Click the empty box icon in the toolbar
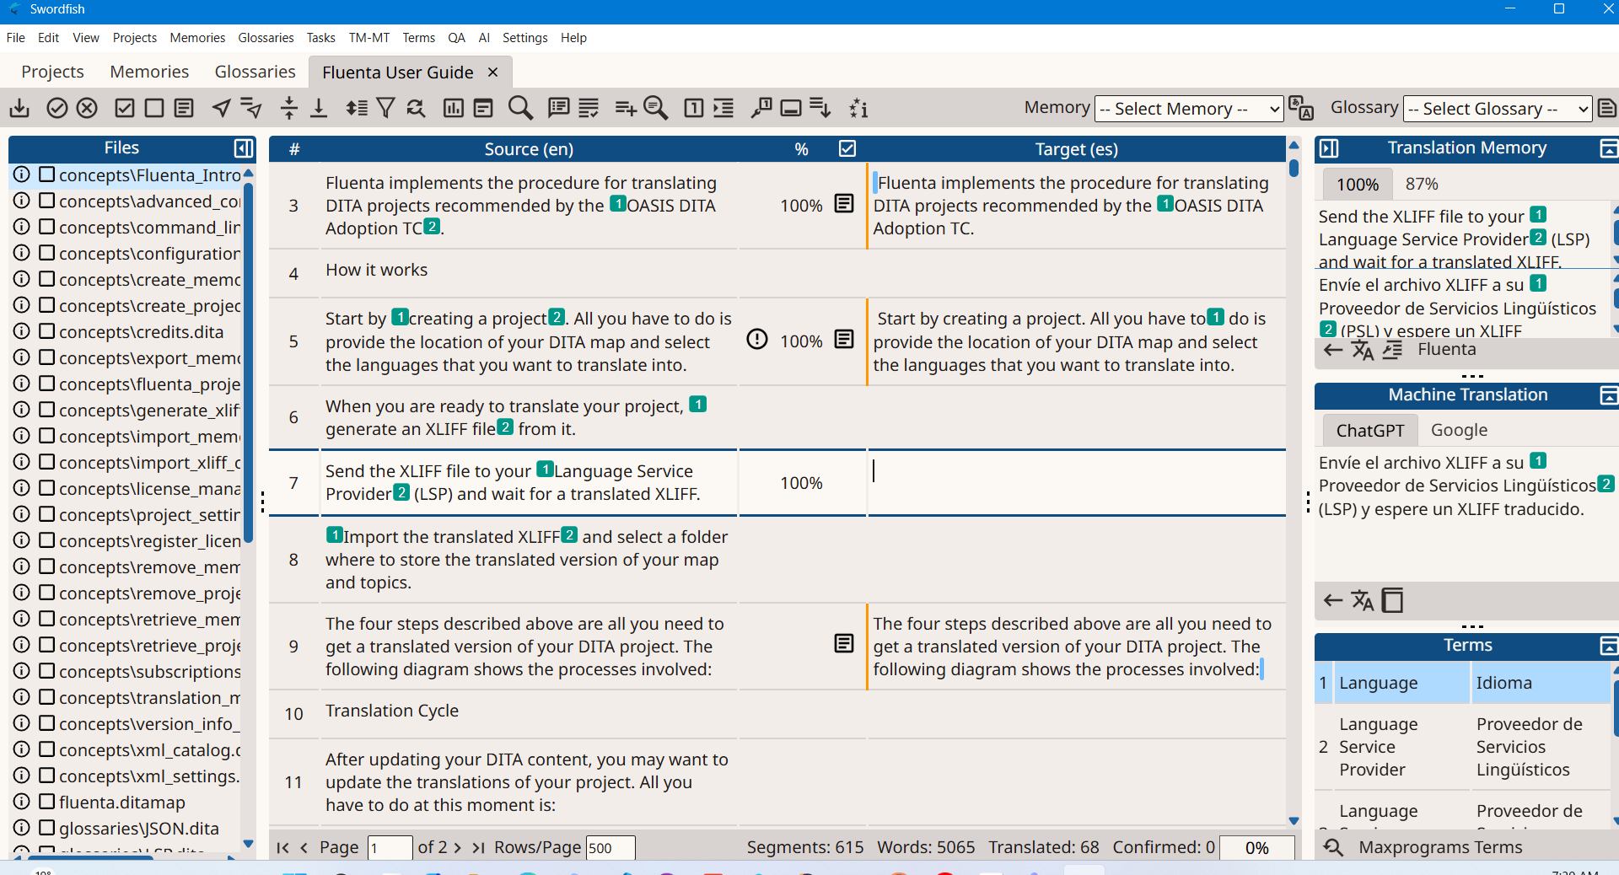The height and width of the screenshot is (875, 1619). click(154, 108)
